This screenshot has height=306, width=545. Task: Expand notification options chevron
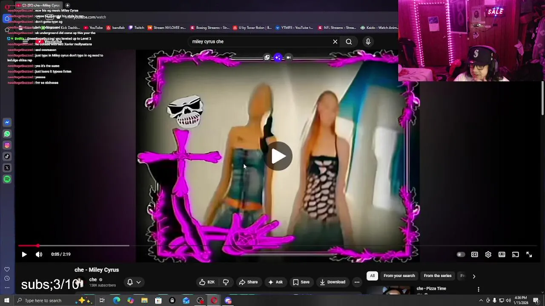[x=138, y=282]
